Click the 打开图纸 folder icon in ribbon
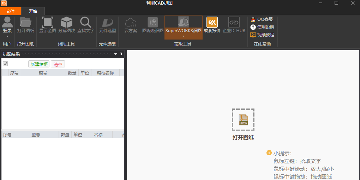Image resolution: width=360 pixels, height=180 pixels. click(x=26, y=22)
